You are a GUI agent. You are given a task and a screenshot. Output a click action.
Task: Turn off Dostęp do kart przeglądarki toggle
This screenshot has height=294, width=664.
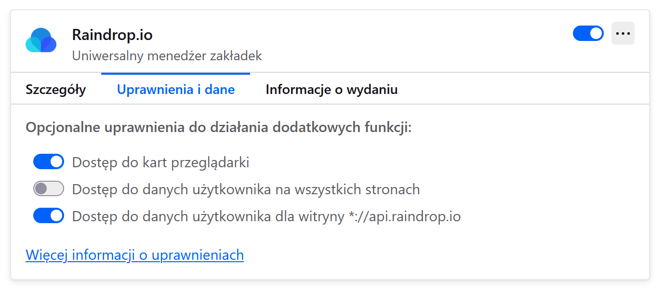[49, 162]
